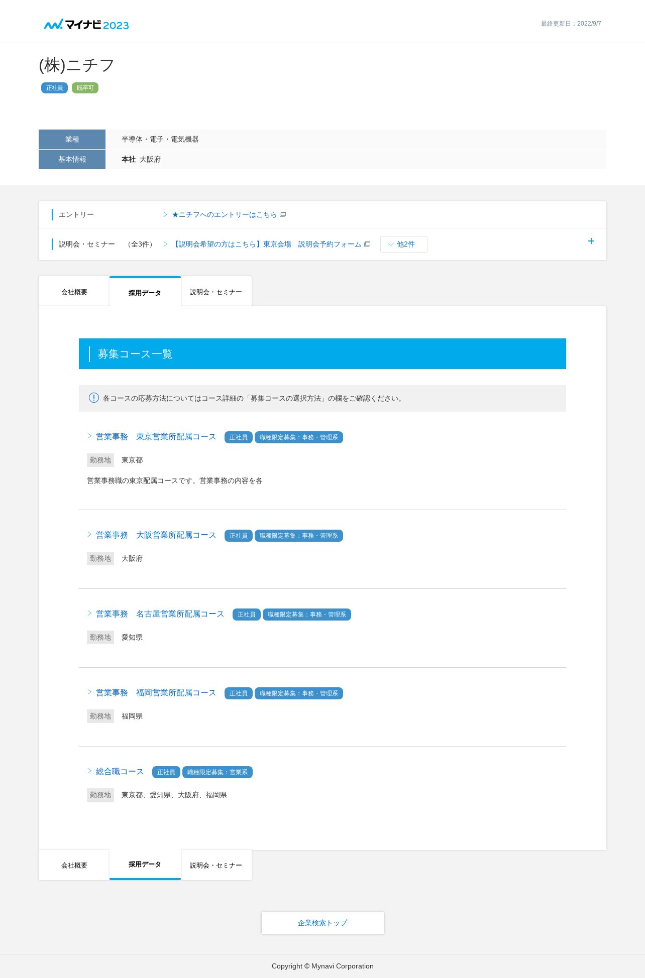
Task: Select top 採用データ tab
Action: point(145,292)
